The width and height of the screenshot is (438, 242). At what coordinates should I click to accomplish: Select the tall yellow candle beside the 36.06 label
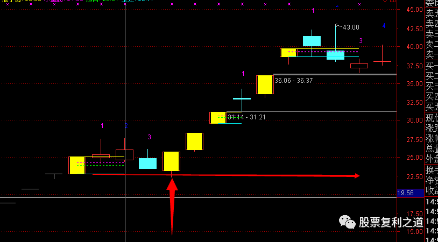point(265,84)
